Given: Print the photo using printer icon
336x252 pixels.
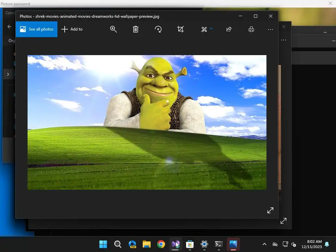Looking at the screenshot, I should [x=251, y=29].
